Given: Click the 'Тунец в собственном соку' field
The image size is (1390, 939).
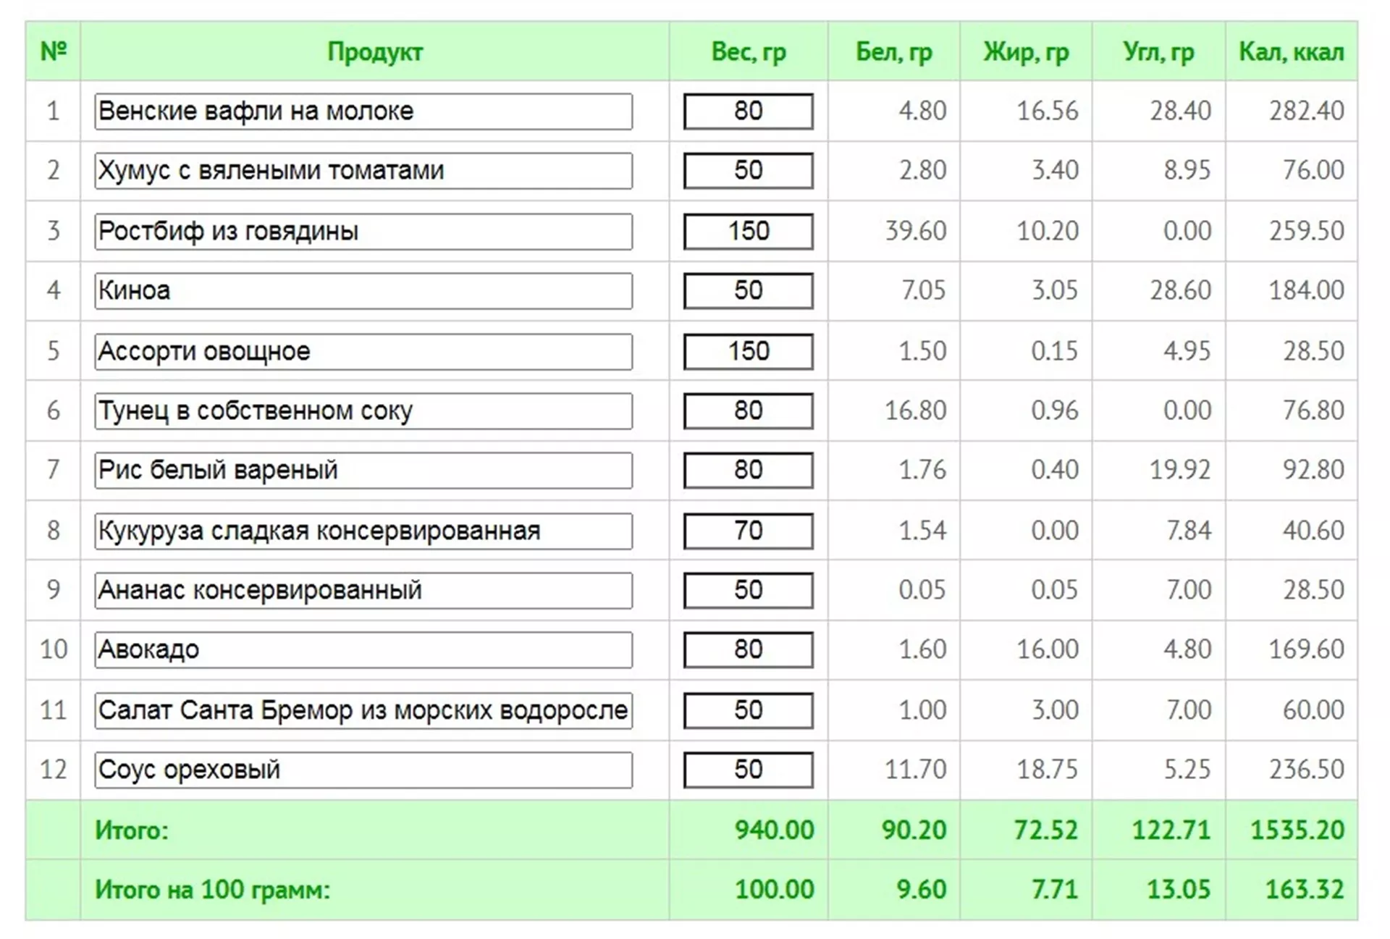Looking at the screenshot, I should click(x=363, y=410).
